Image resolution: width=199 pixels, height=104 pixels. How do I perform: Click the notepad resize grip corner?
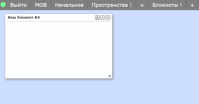110,76
